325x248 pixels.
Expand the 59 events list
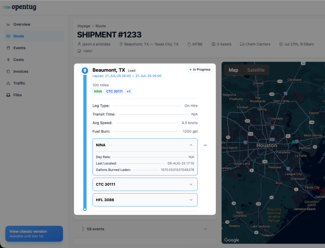click(206, 229)
